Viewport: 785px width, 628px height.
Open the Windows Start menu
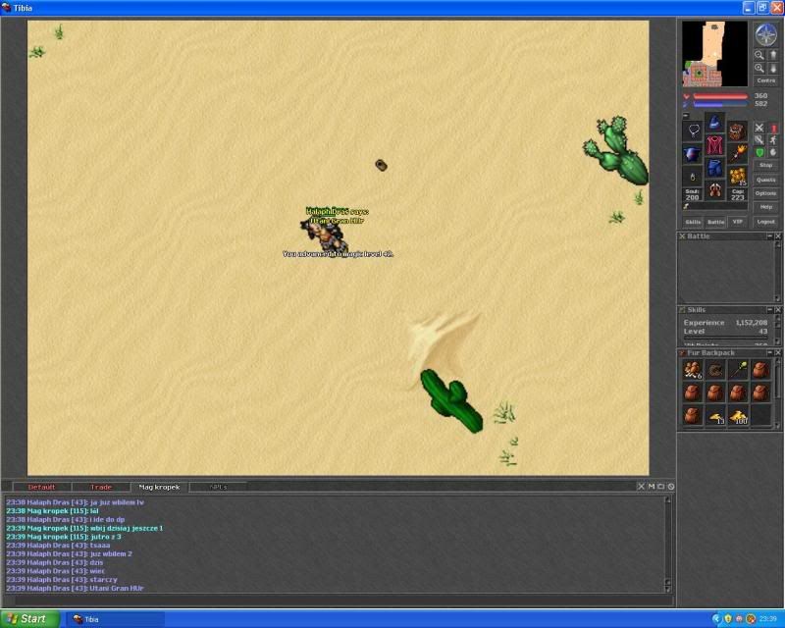[30, 619]
